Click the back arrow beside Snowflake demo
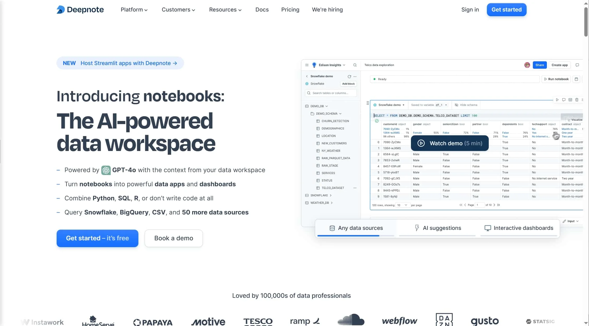Screen dimensions: 589x326 click(307, 76)
